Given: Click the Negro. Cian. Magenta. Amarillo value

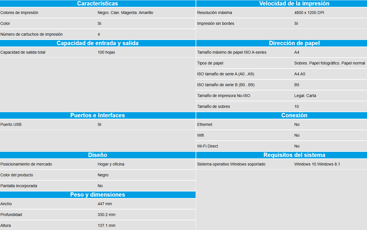Looking at the screenshot, I should click(125, 13).
